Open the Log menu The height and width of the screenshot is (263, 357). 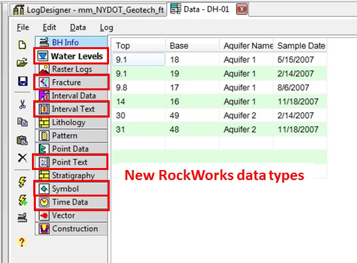click(106, 28)
